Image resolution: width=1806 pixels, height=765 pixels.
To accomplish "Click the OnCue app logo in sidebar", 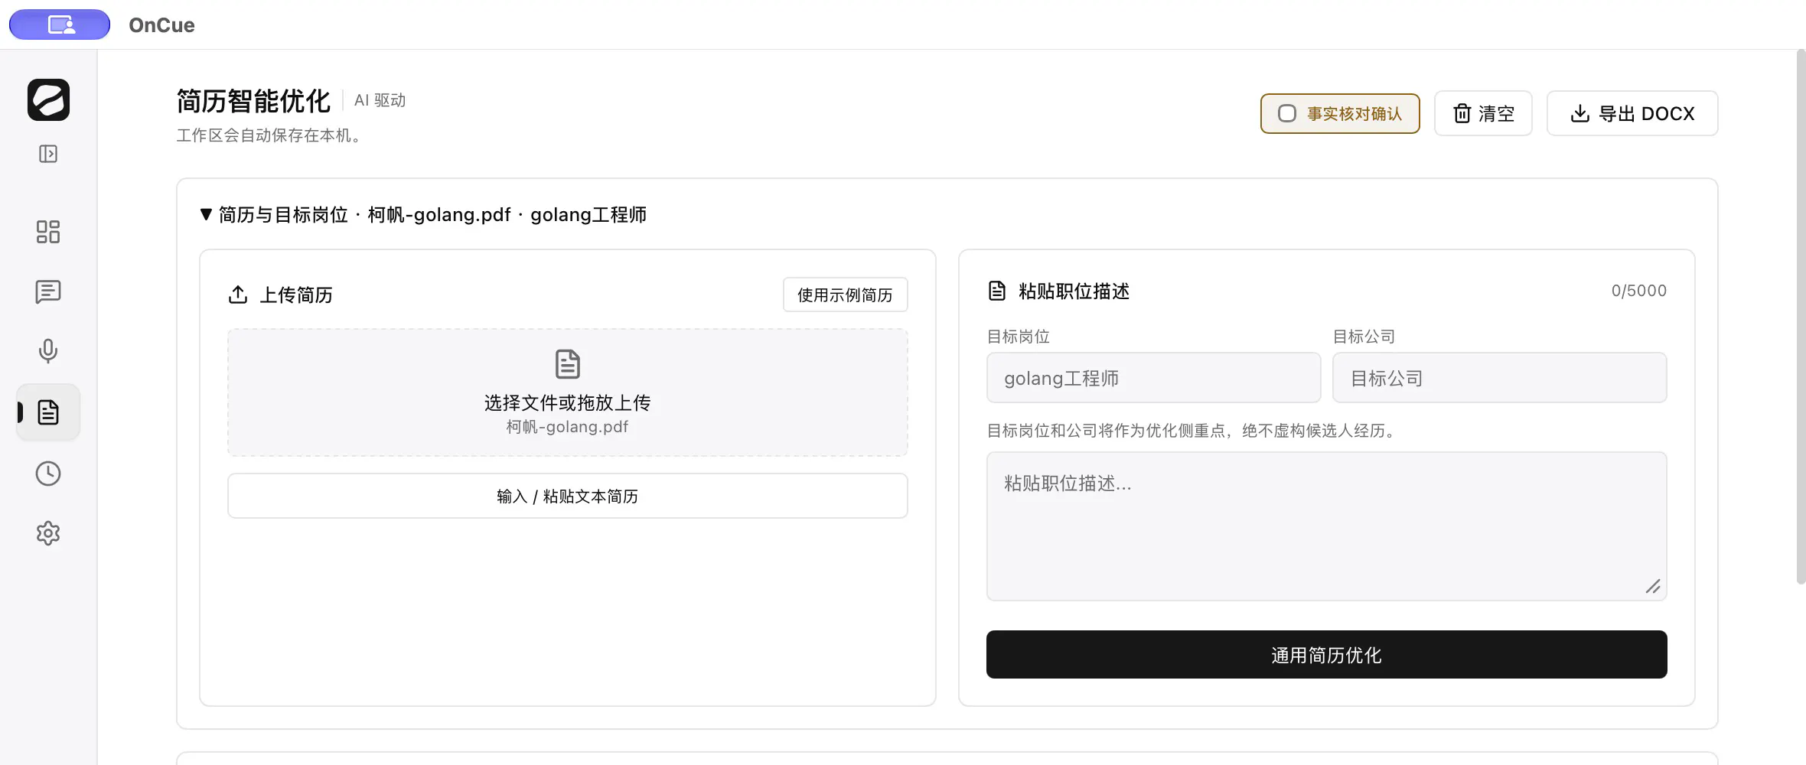I will click(x=48, y=99).
